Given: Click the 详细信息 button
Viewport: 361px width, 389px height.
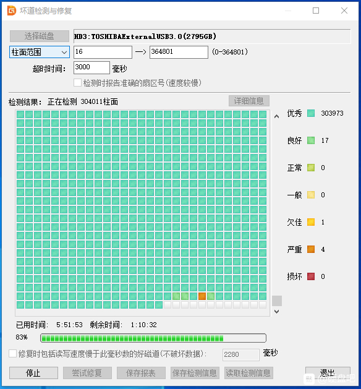Looking at the screenshot, I should click(x=249, y=101).
